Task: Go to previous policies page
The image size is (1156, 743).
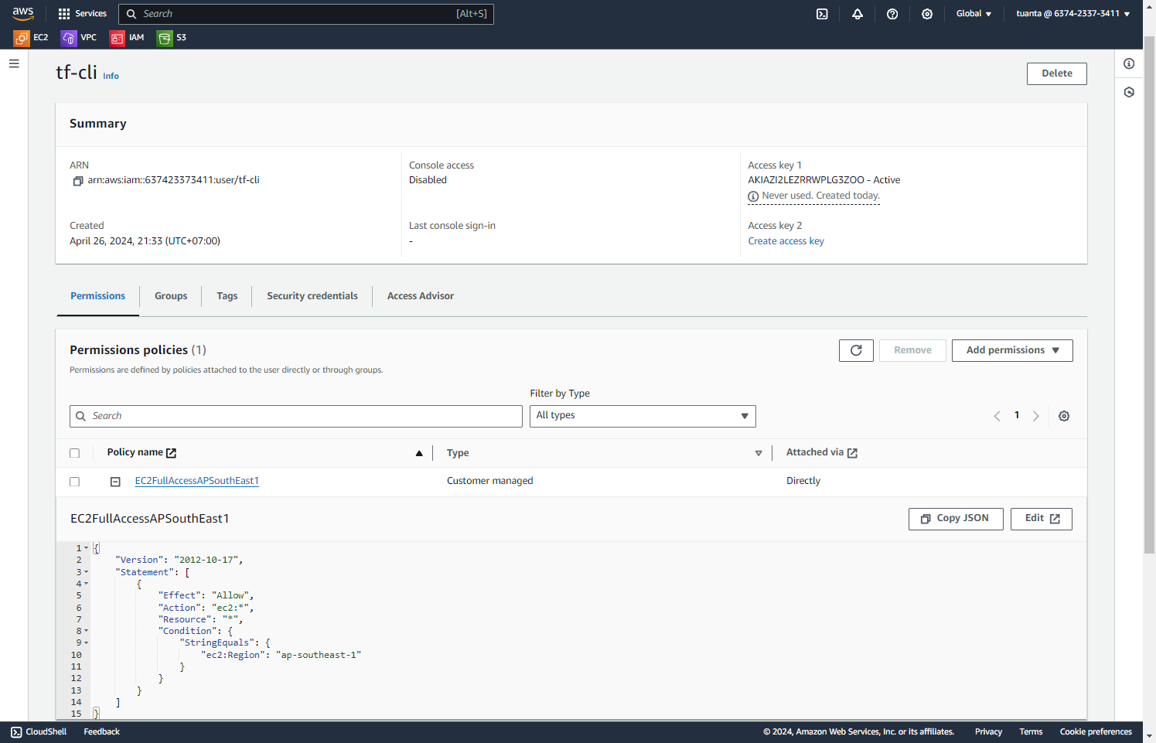Action: pyautogui.click(x=997, y=416)
